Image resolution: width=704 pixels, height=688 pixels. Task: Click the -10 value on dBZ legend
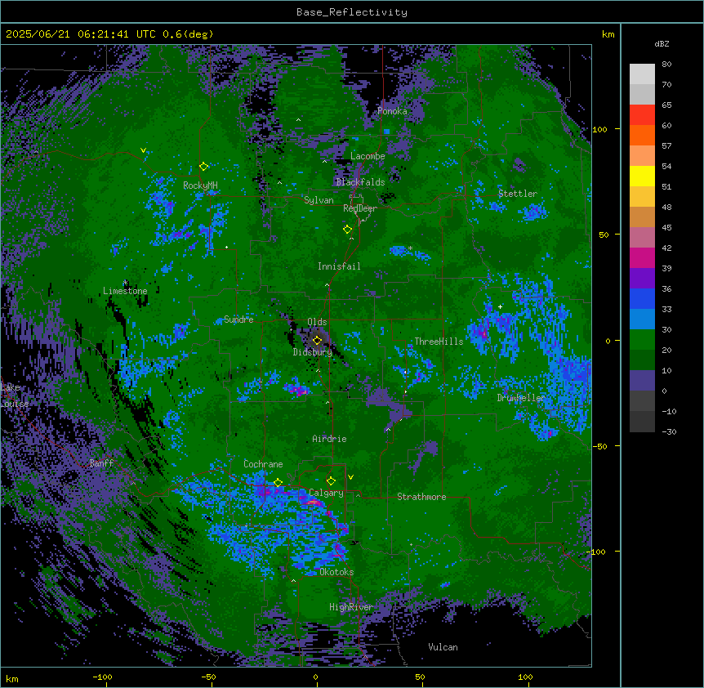click(x=669, y=411)
